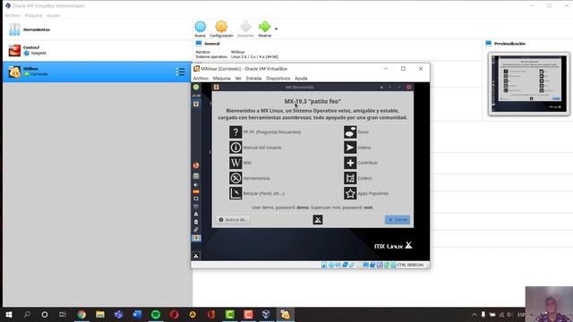Open the Dispositivos menu in the VM window
The image size is (573, 322).
click(278, 78)
